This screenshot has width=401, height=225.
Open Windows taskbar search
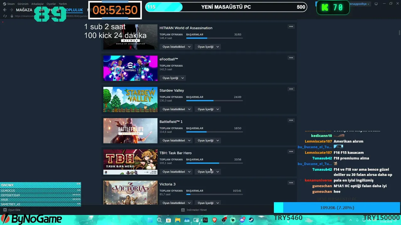(x=159, y=220)
